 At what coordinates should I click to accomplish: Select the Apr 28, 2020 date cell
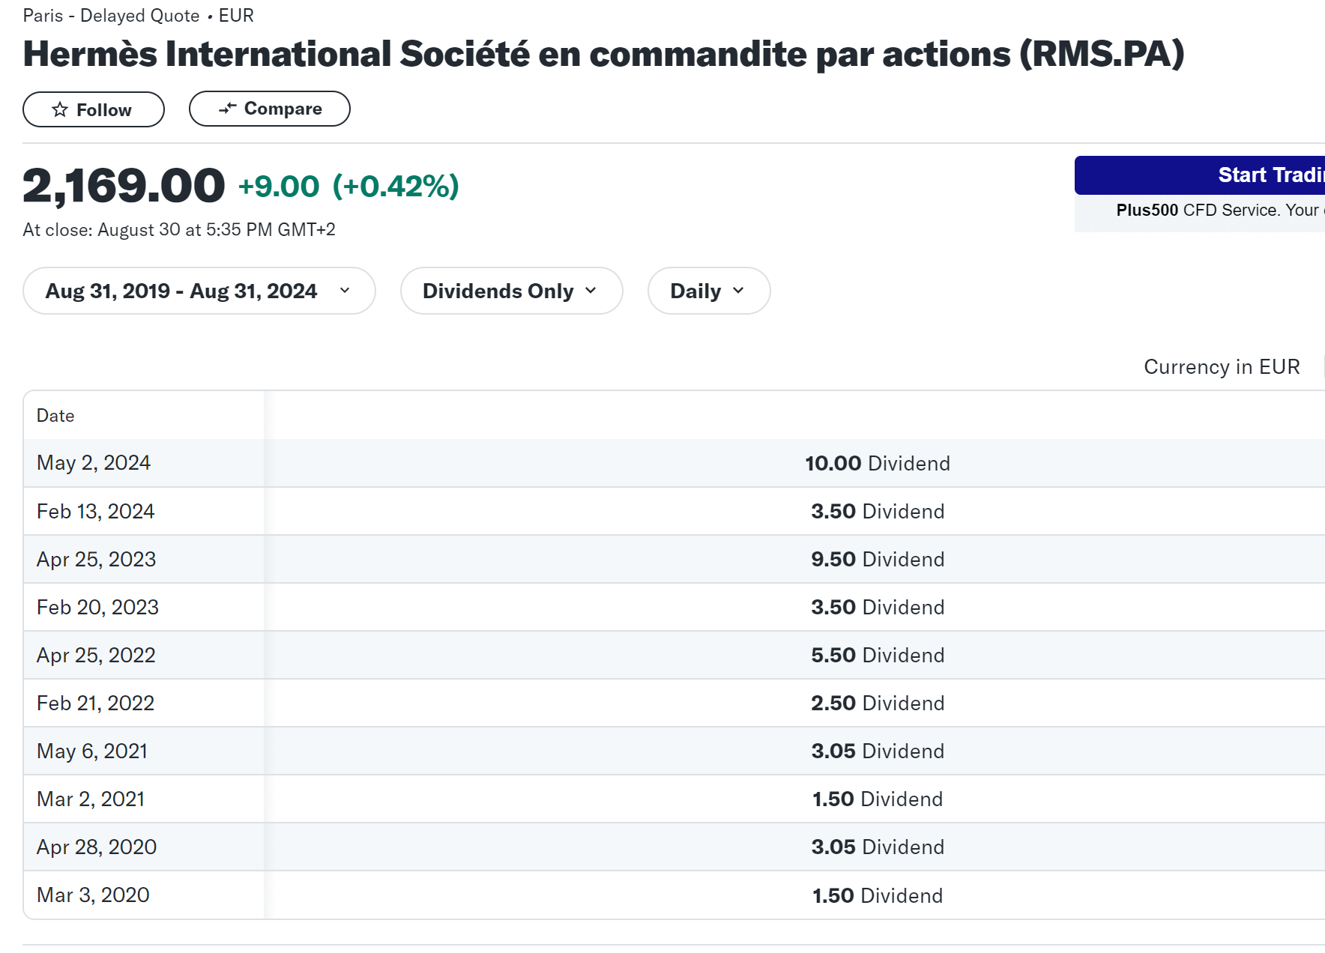tap(144, 847)
